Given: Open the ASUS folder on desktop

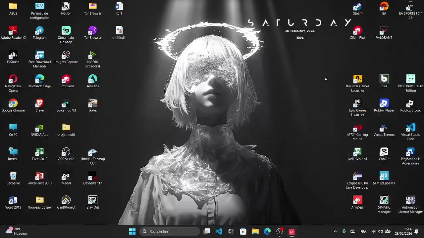Looking at the screenshot, I should (x=13, y=9).
